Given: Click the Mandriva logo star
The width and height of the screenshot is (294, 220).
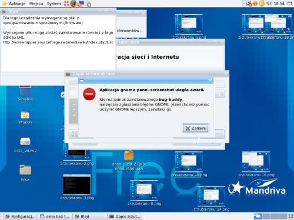Looking at the screenshot, I should pos(236,187).
